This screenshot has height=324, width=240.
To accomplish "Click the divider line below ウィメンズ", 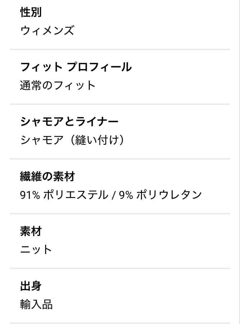I will 120,49.
